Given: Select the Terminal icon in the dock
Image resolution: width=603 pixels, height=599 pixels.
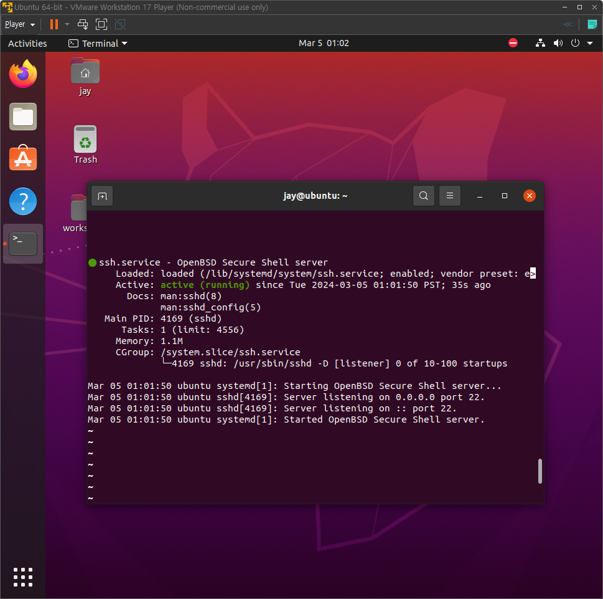Looking at the screenshot, I should point(23,244).
